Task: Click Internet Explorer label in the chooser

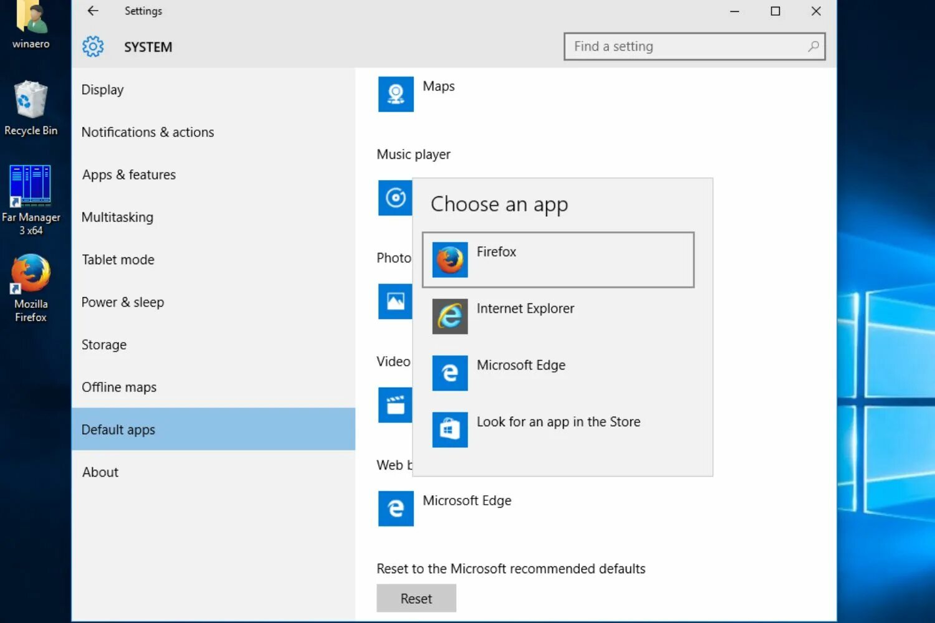Action: tap(525, 308)
